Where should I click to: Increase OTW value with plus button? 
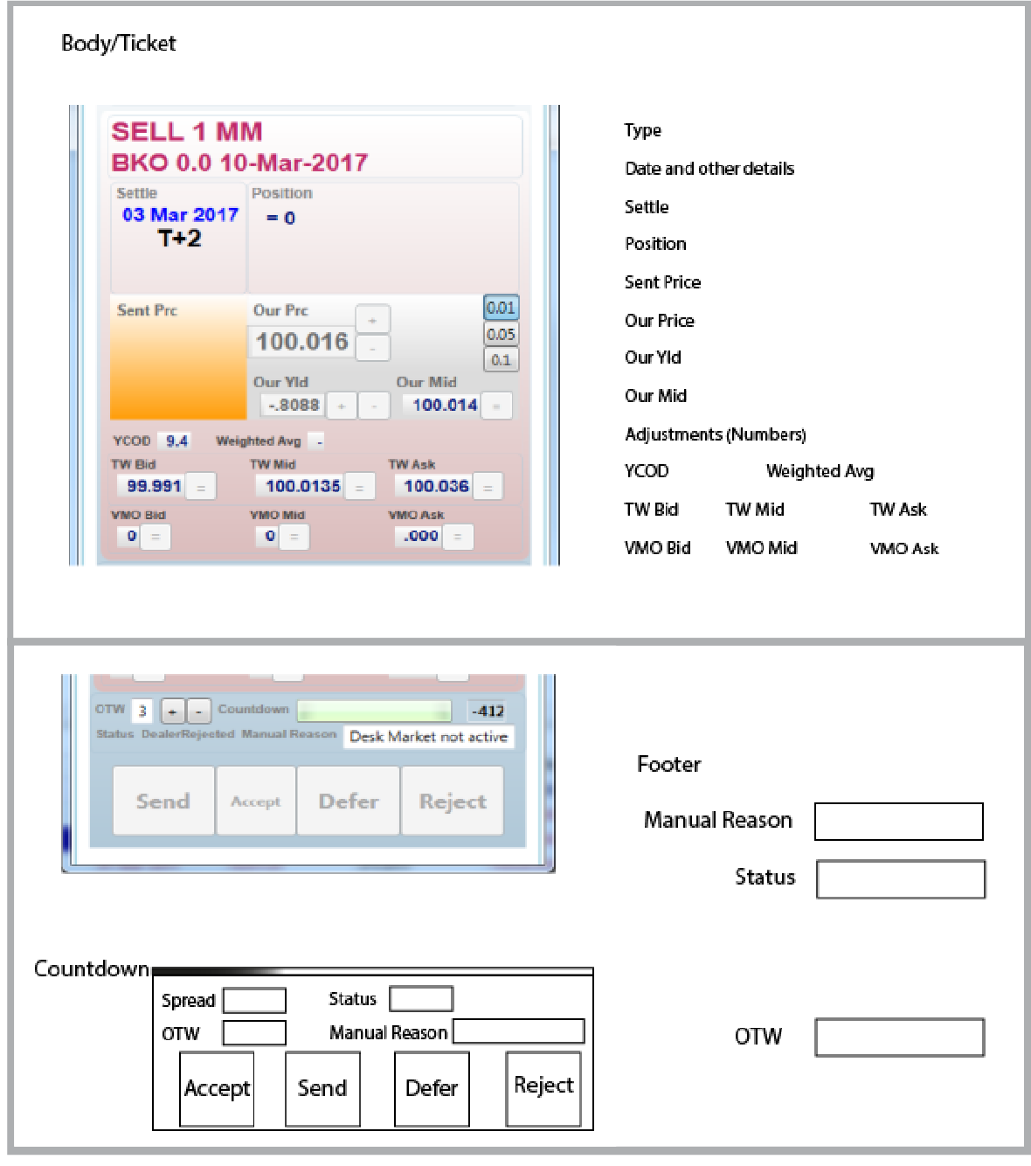[172, 711]
